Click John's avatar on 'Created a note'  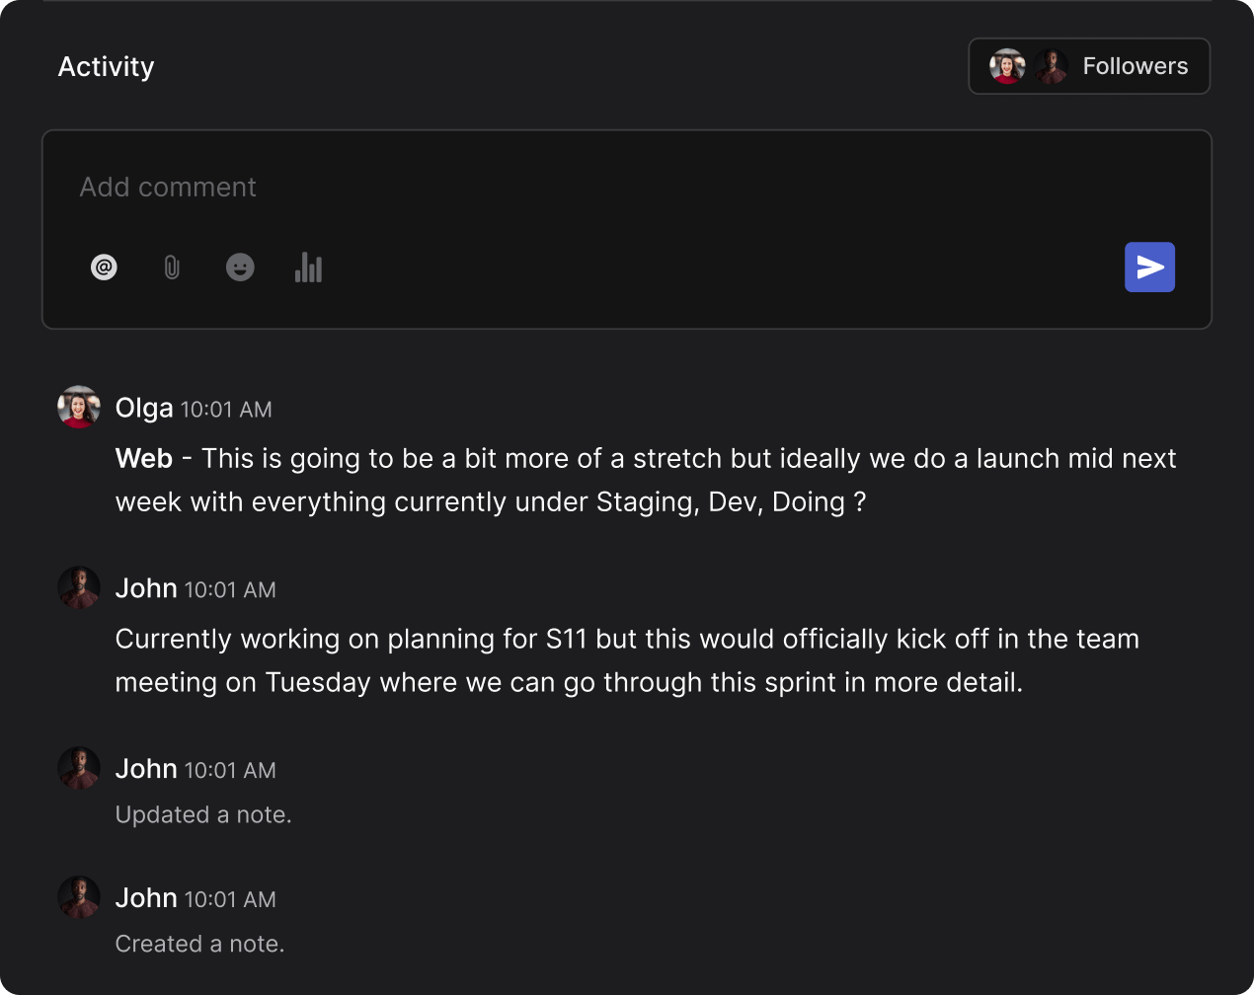click(x=79, y=897)
